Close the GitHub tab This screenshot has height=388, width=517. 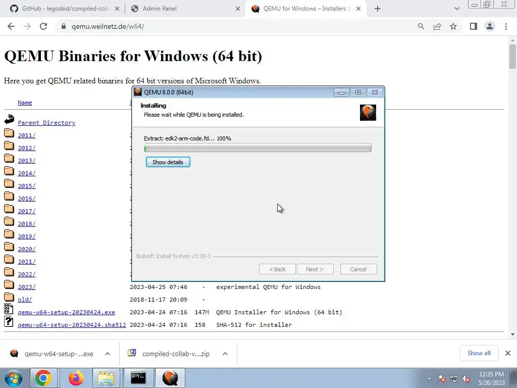coord(117,9)
